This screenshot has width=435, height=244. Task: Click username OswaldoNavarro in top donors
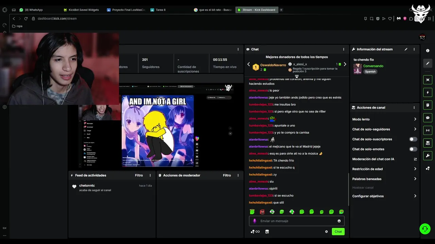[273, 65]
